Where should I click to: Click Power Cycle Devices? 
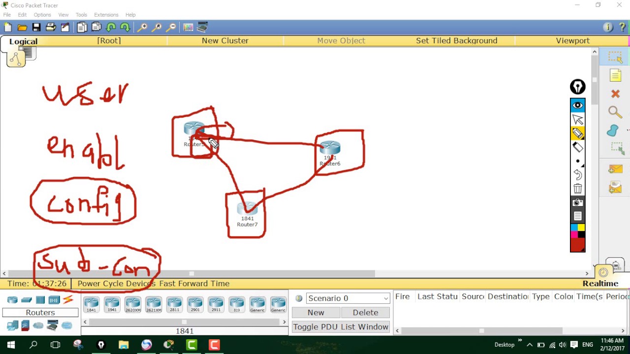pos(117,283)
